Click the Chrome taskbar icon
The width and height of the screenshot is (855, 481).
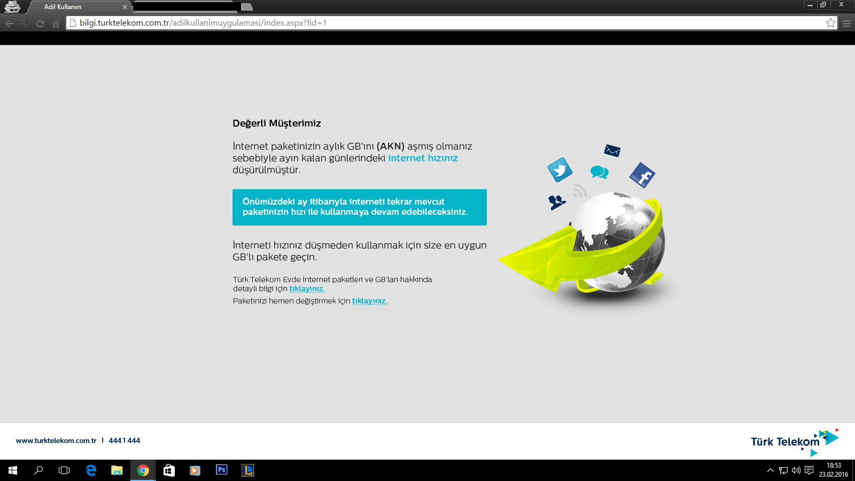click(x=143, y=470)
